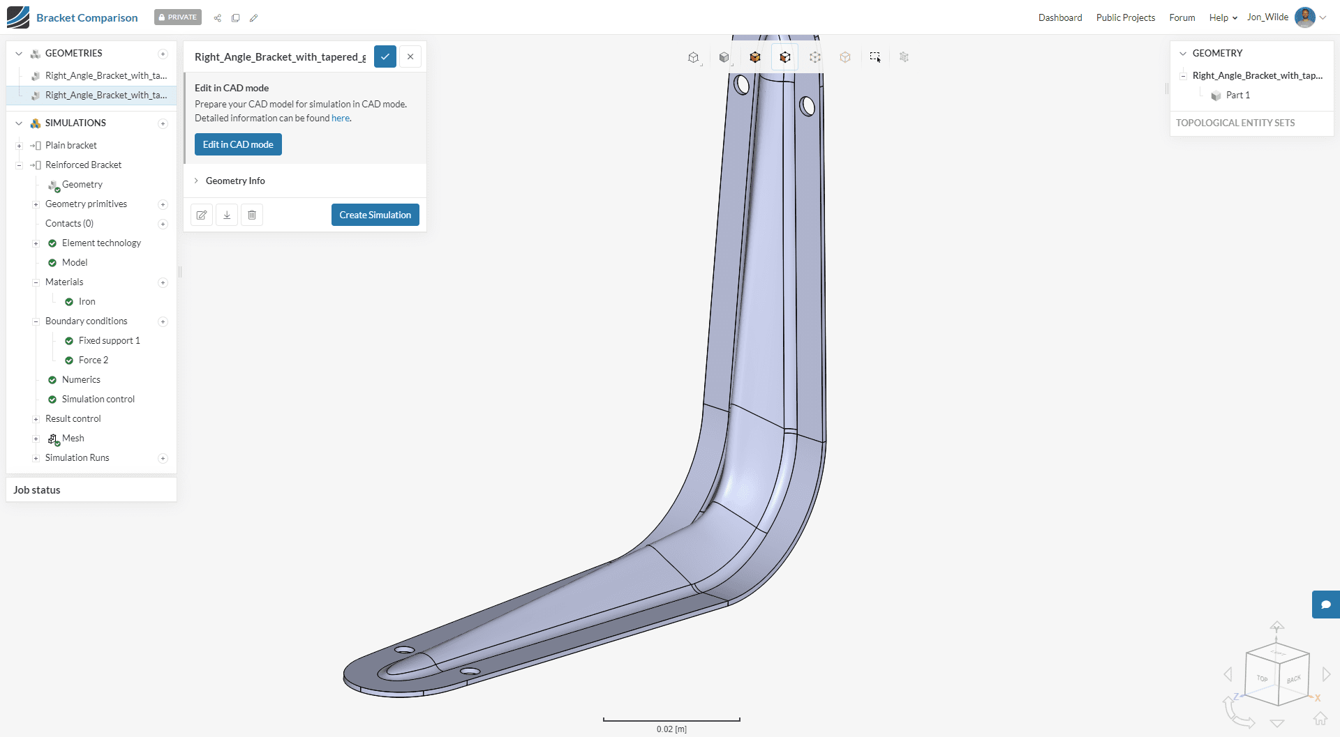Expand the Geometry Info section
Viewport: 1340px width, 737px height.
point(235,181)
